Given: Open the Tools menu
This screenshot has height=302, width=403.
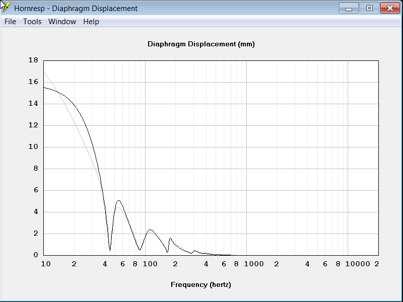Looking at the screenshot, I should click(32, 22).
